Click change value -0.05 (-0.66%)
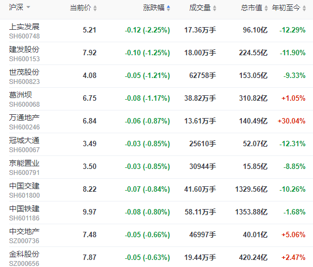The height and width of the screenshot is (267, 313). coord(147,235)
